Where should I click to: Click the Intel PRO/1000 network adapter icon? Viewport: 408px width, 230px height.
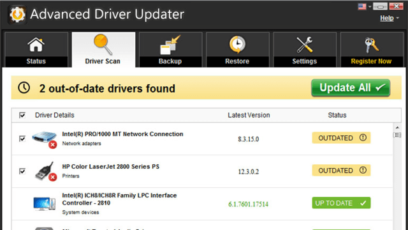click(x=45, y=139)
